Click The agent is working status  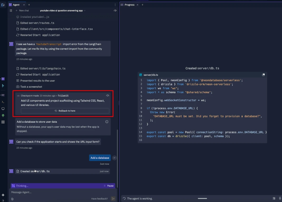click(138, 199)
